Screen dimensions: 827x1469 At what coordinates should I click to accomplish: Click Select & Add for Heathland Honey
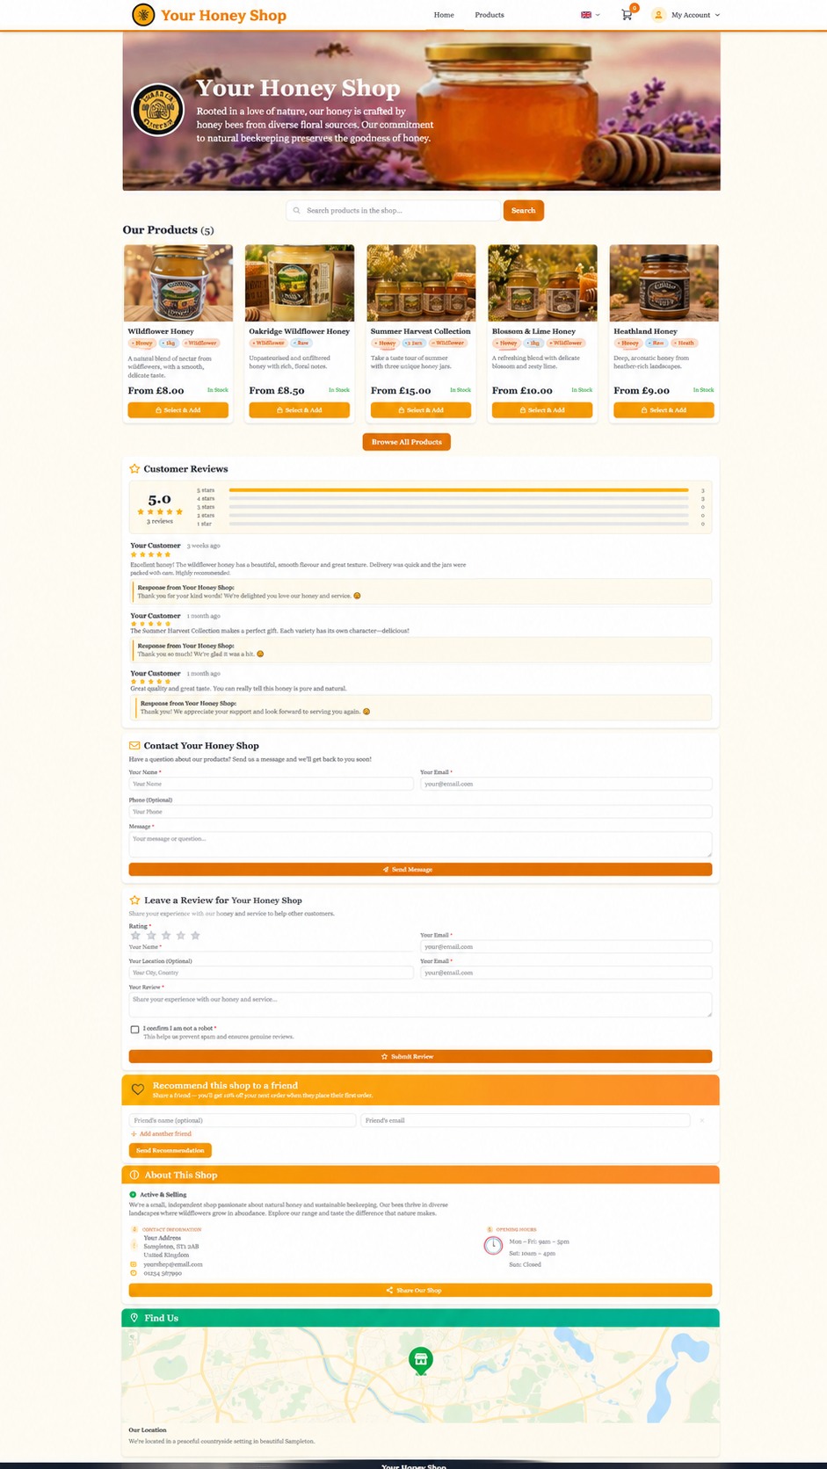click(664, 410)
